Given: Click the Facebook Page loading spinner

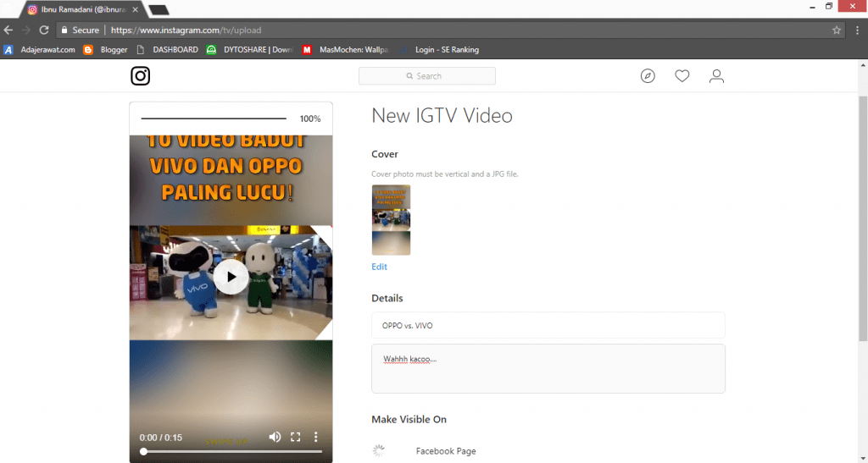Looking at the screenshot, I should [379, 451].
